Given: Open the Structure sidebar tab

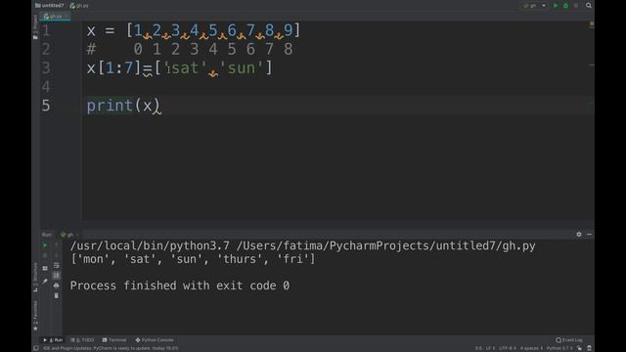Looking at the screenshot, I should coord(35,277).
